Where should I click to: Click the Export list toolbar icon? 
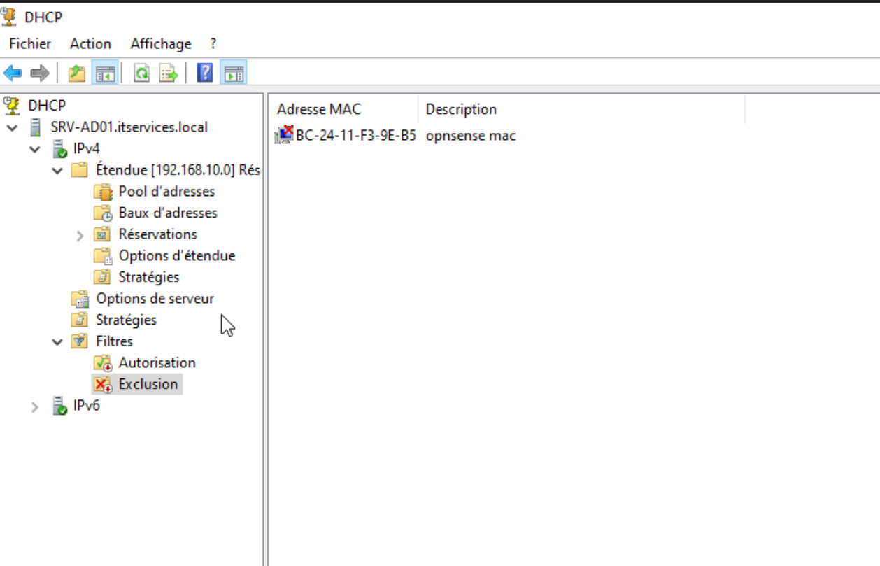point(168,73)
